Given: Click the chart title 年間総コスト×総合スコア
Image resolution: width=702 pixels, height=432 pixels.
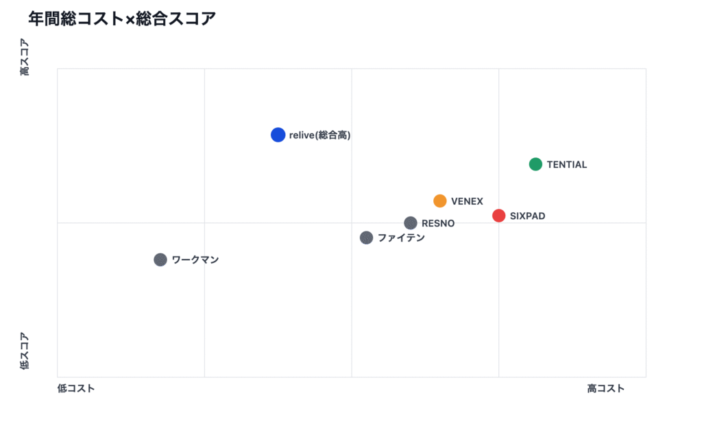Looking at the screenshot, I should [122, 18].
